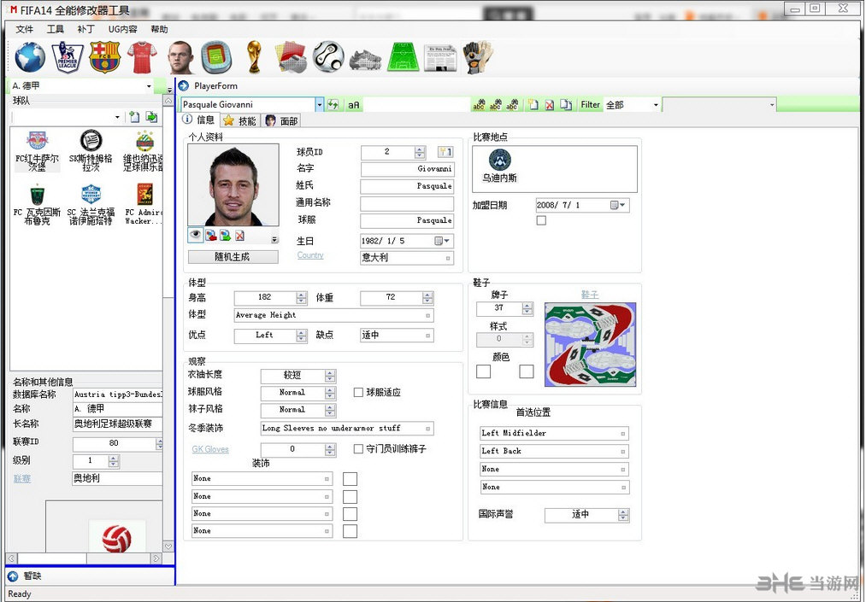866x602 pixels.
Task: Select the FC红牛萨尔茨堡 team thumbnail
Action: coord(37,150)
